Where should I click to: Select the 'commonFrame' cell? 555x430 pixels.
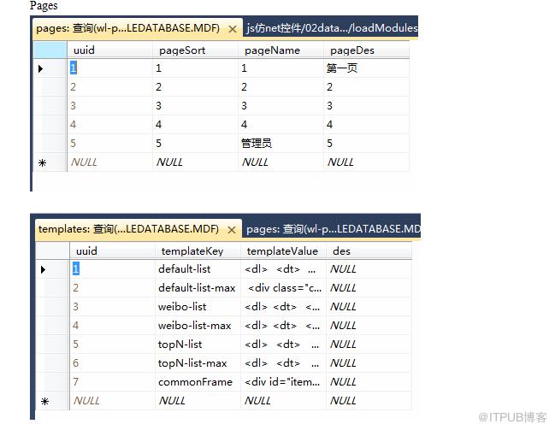point(198,382)
